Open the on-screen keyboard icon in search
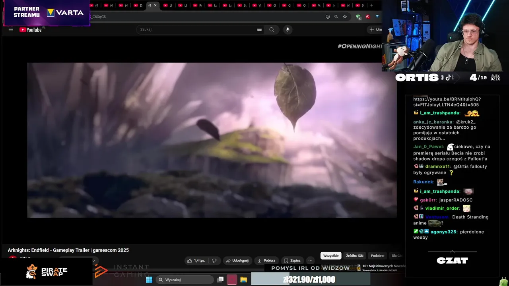 pos(259,29)
